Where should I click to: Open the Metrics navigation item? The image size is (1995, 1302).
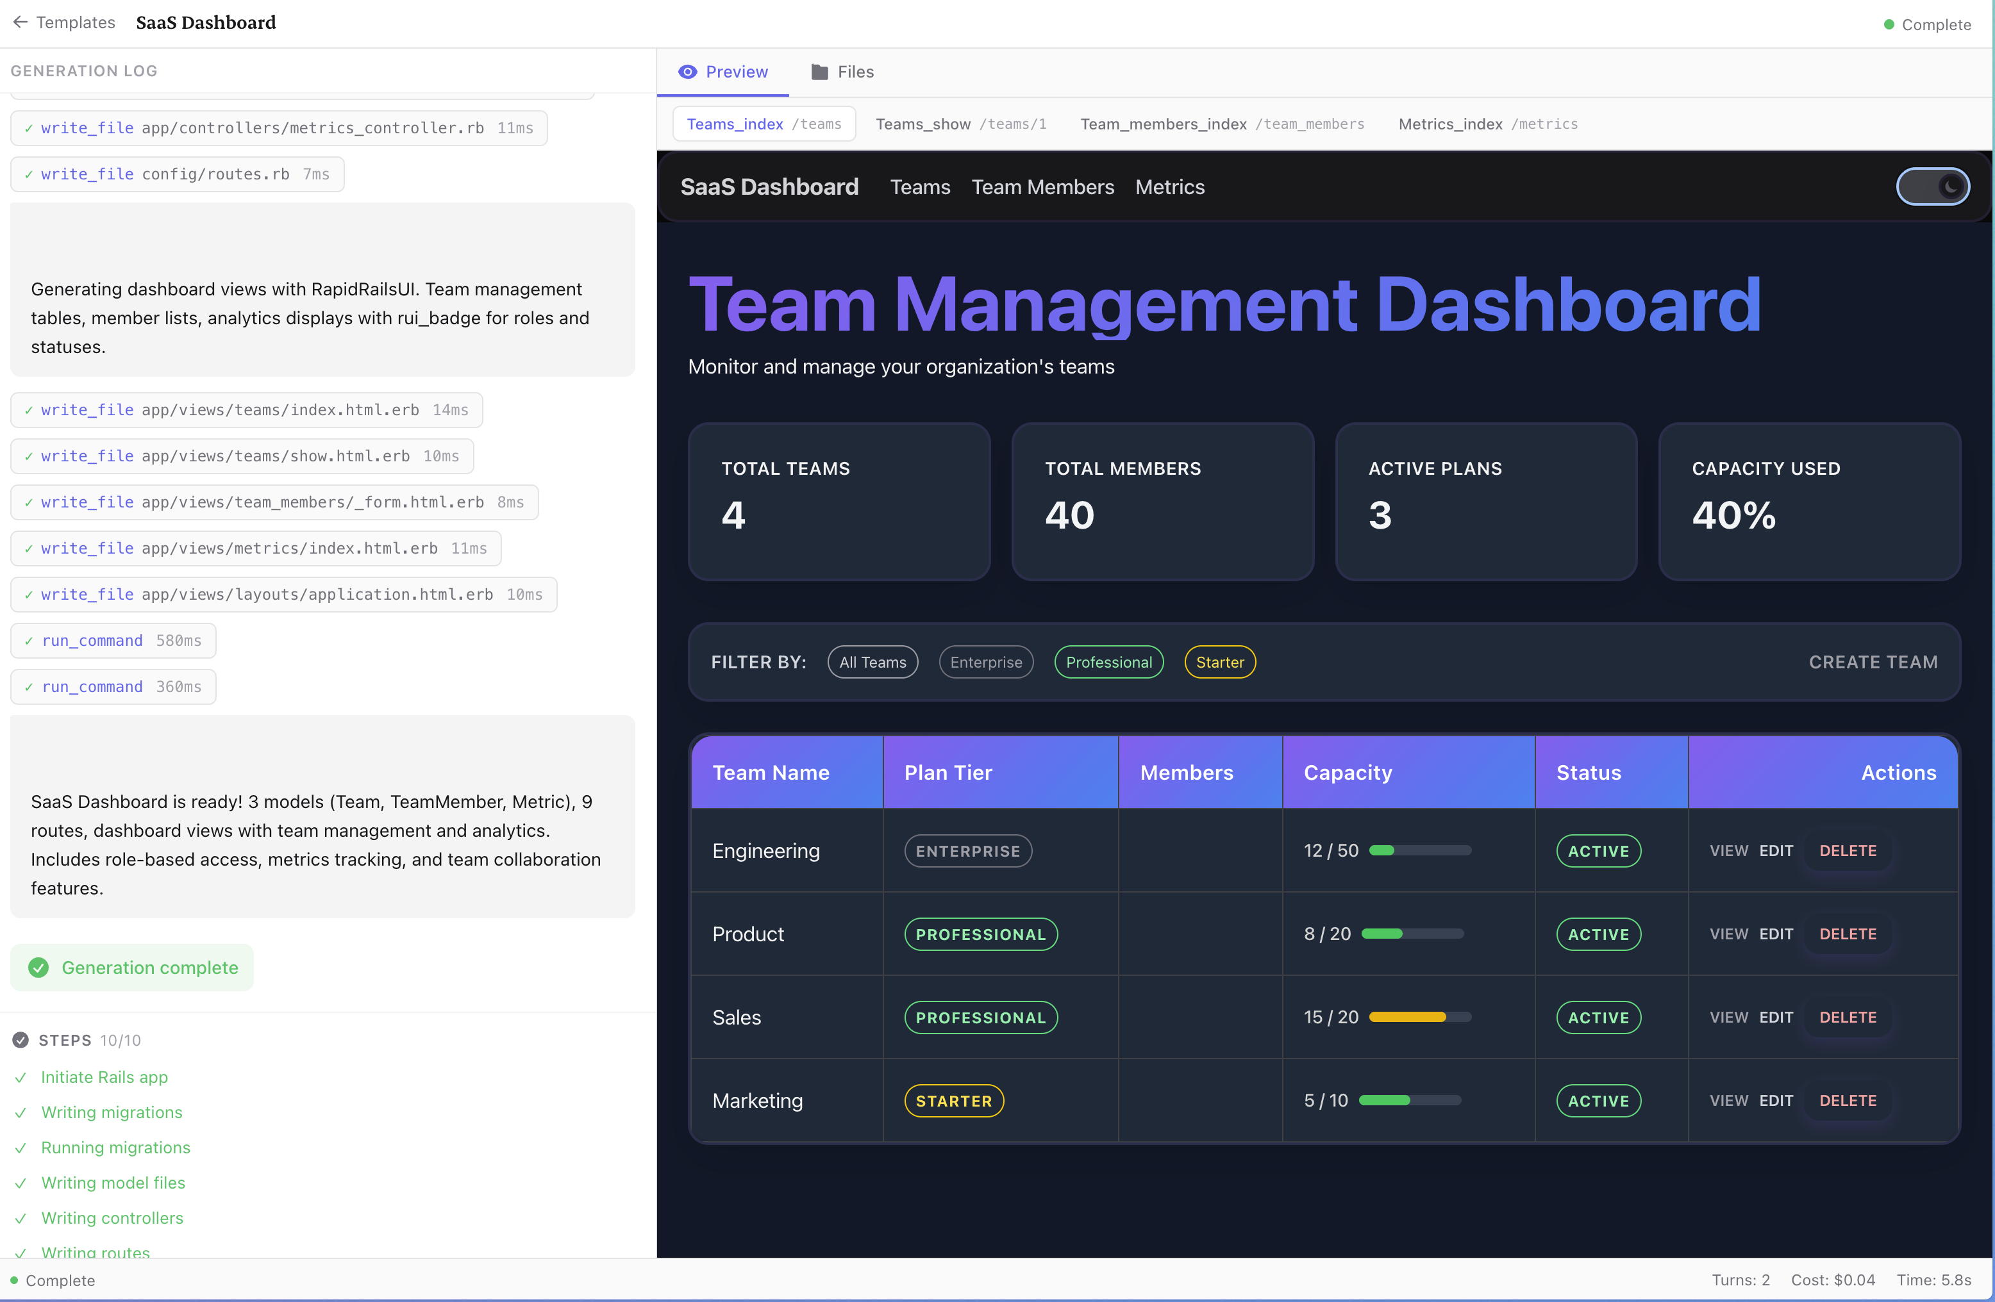click(1169, 187)
